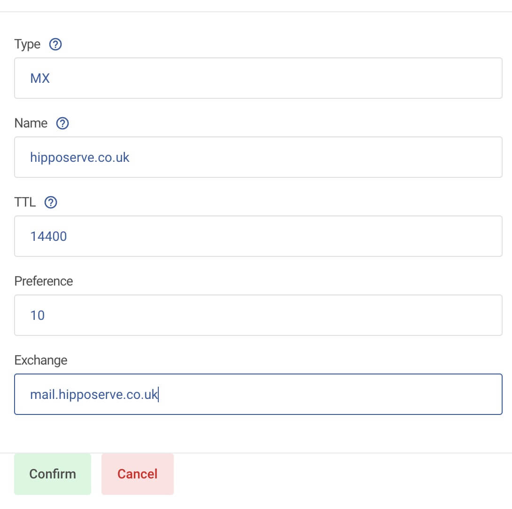Click the Preference label text

[44, 281]
